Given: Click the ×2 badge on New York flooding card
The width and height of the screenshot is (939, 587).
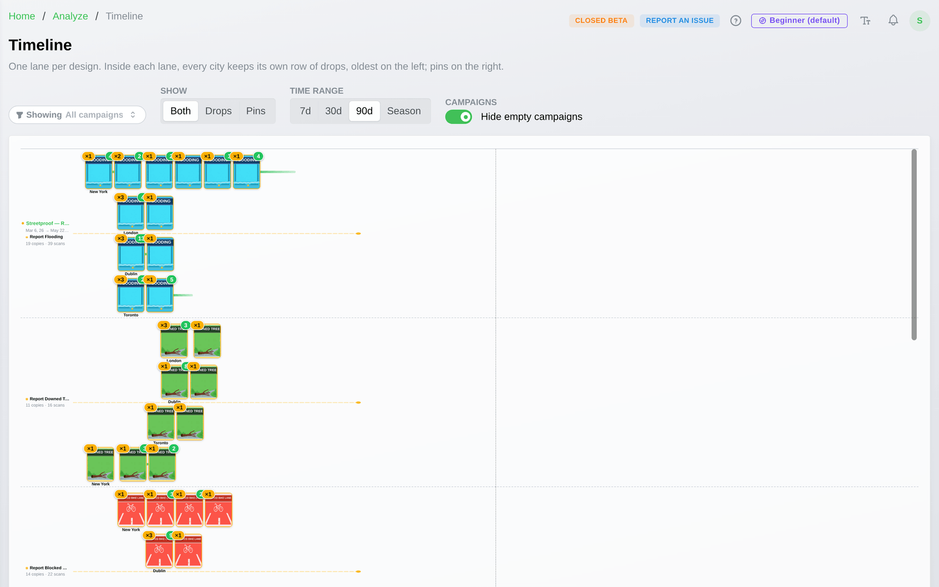Looking at the screenshot, I should click(117, 156).
